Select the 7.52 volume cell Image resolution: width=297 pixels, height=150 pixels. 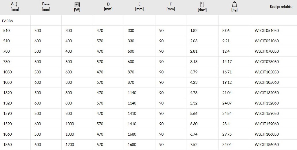(194, 145)
